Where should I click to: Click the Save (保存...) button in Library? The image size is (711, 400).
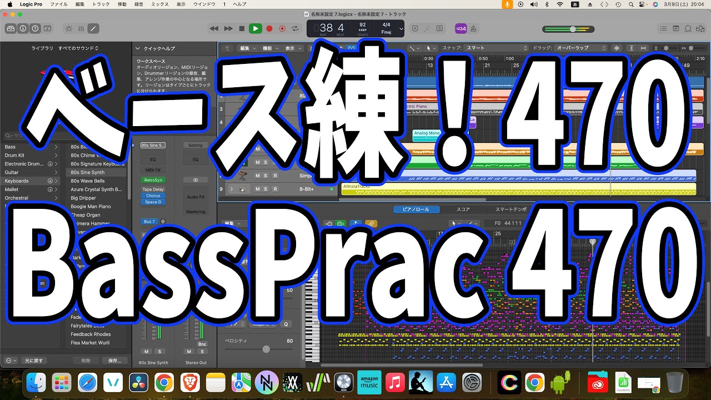click(x=114, y=361)
